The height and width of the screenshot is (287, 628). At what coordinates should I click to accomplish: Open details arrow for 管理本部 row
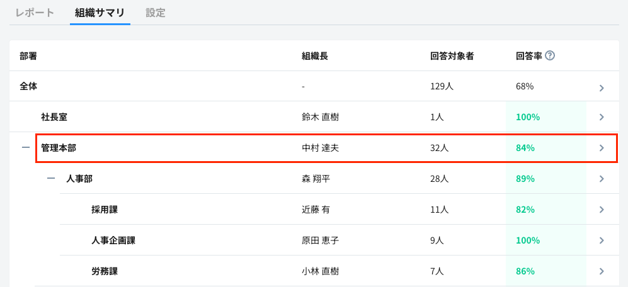tap(602, 148)
